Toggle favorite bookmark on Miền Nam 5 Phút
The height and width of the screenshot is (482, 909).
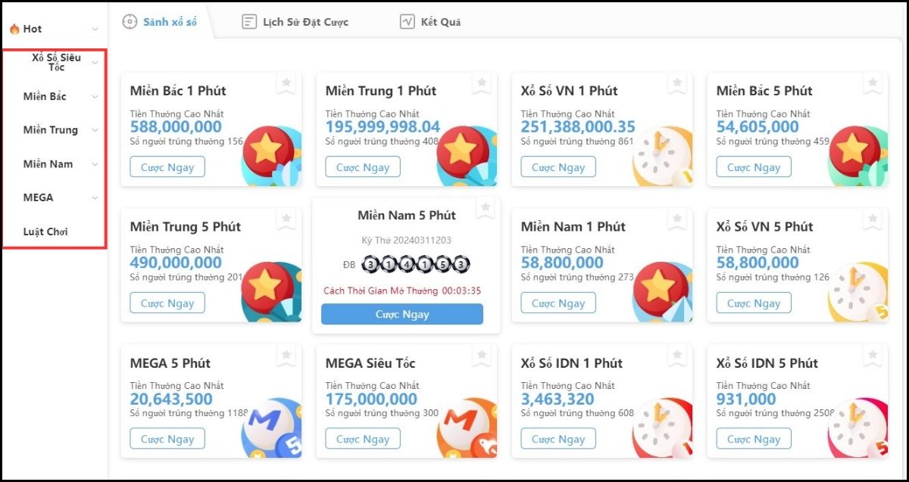486,208
